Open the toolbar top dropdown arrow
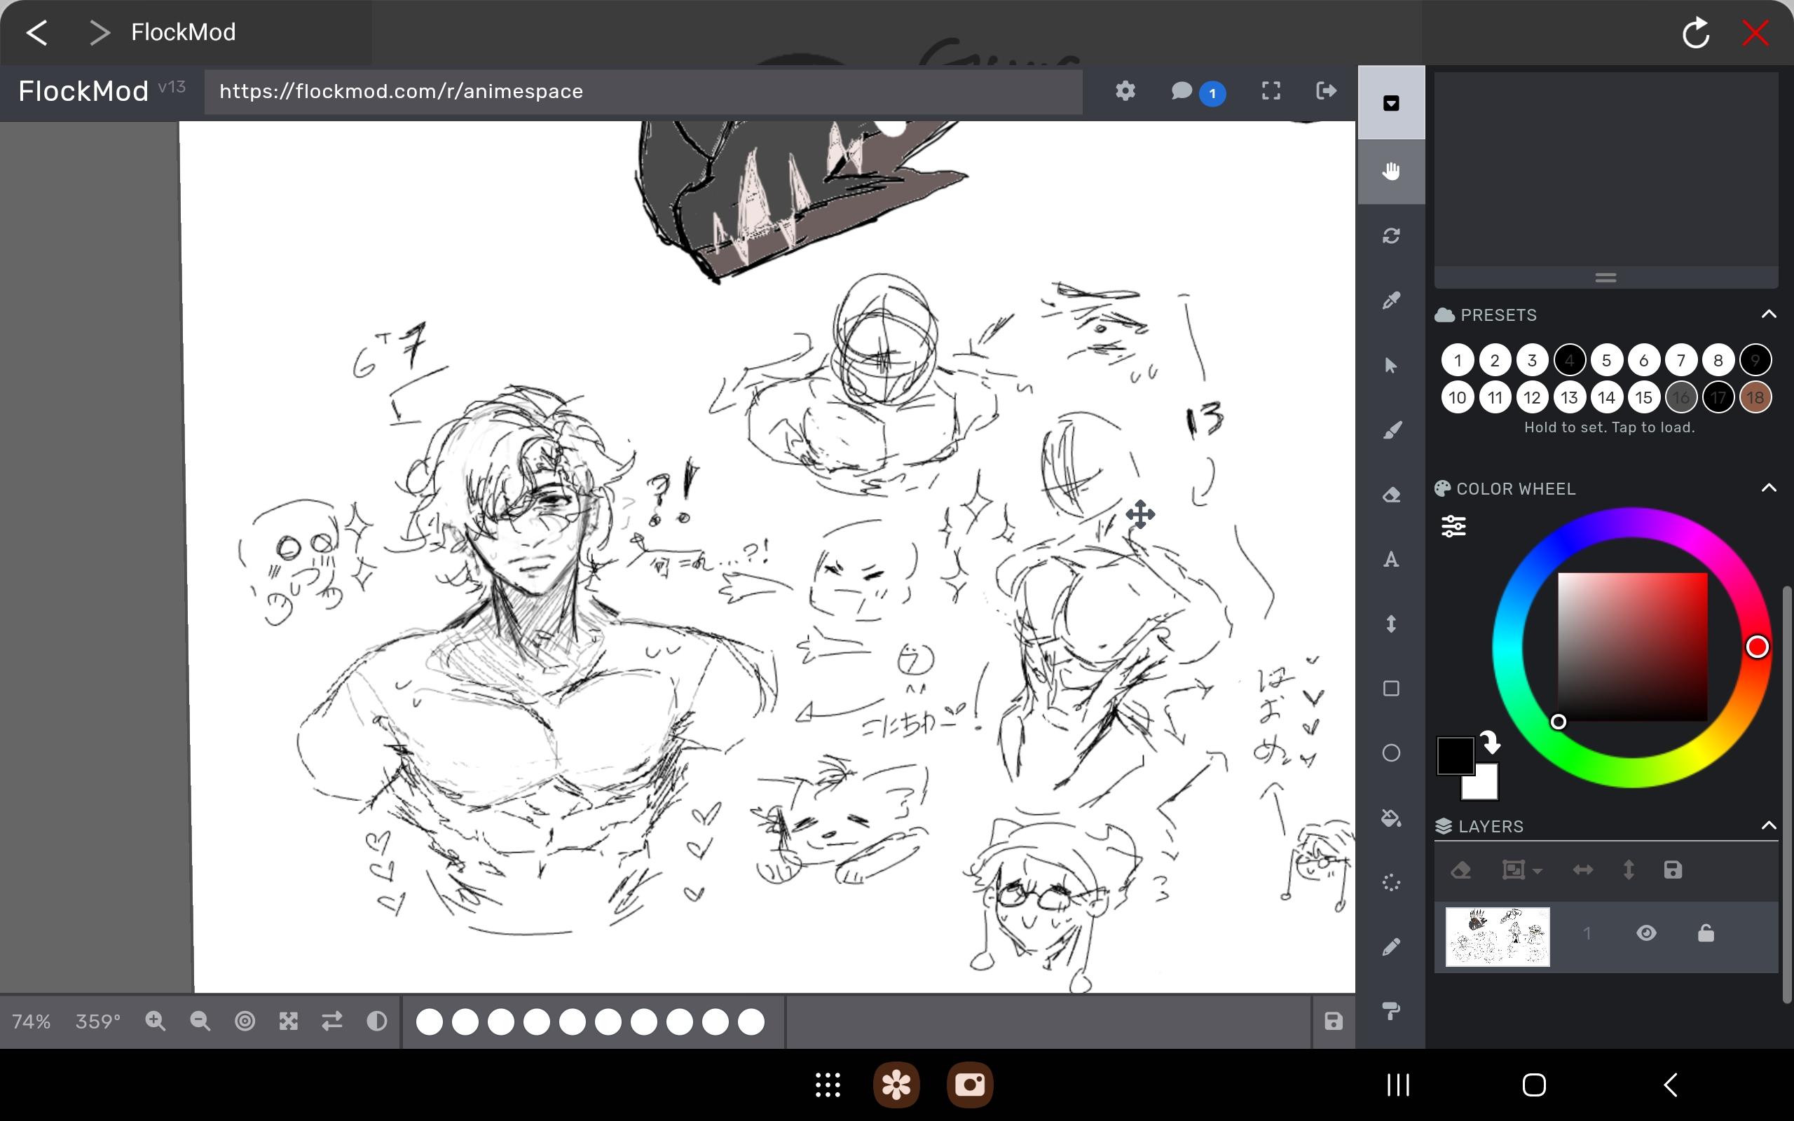Screen dimensions: 1794x1121 pos(1391,103)
